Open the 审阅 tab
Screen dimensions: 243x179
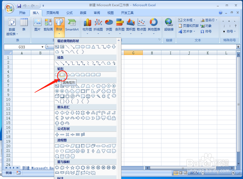[x=97, y=13]
